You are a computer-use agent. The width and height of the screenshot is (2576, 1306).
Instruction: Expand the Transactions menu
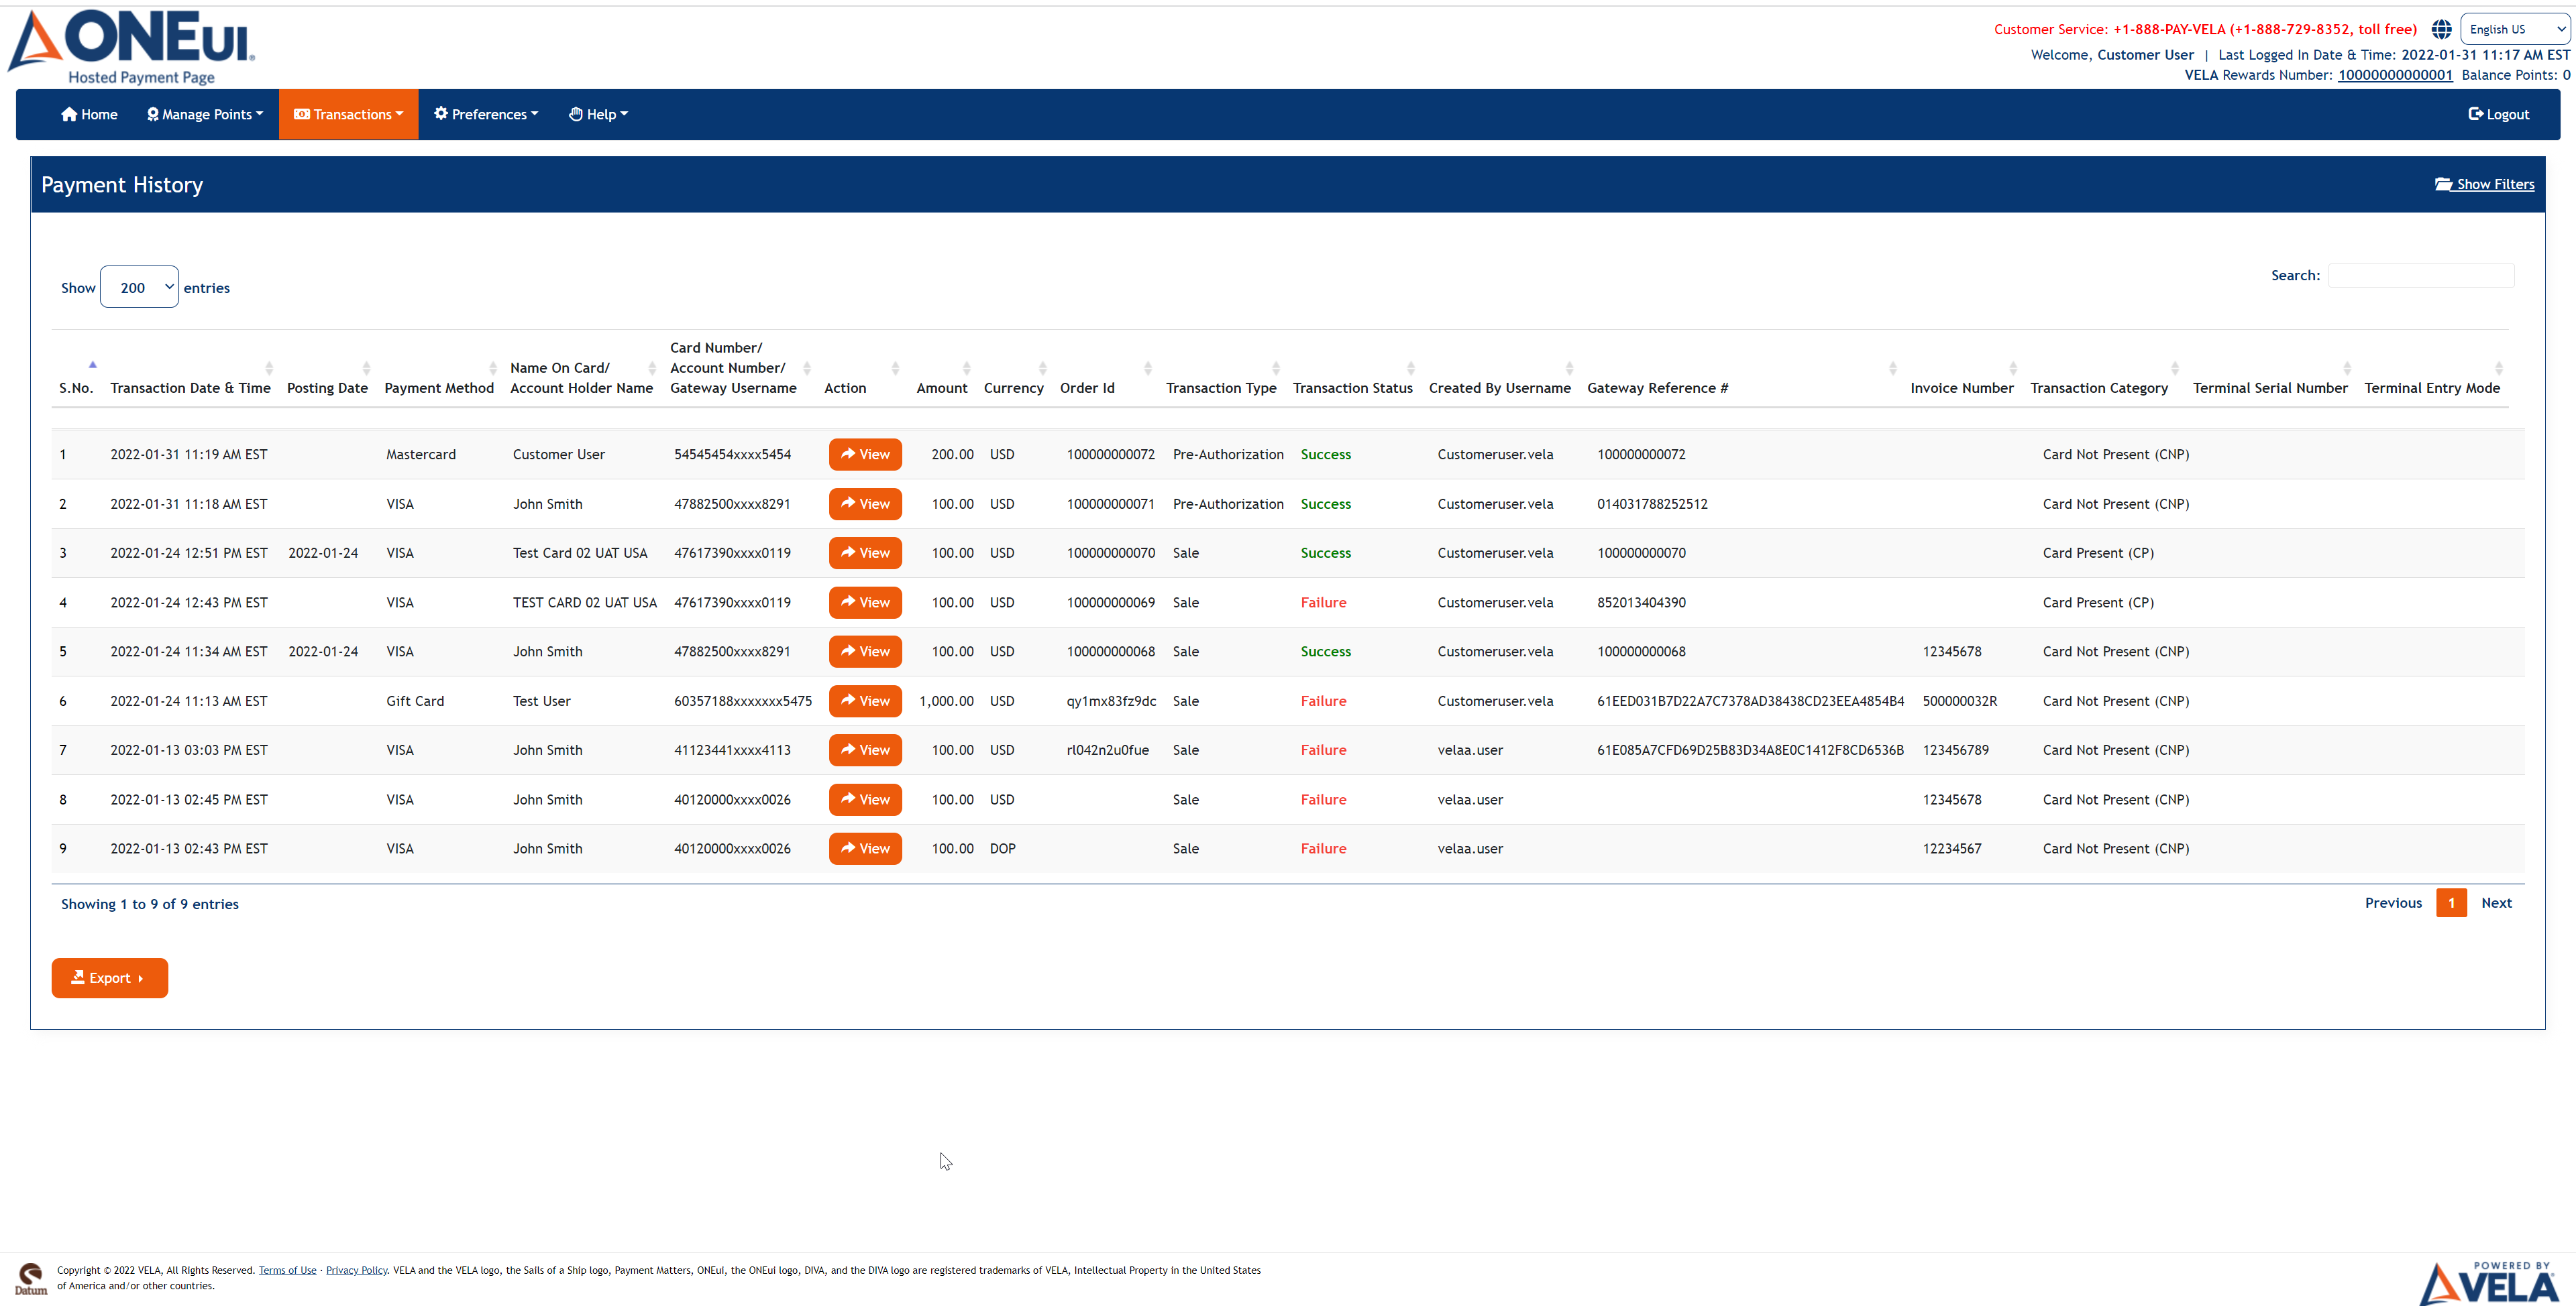coord(348,114)
